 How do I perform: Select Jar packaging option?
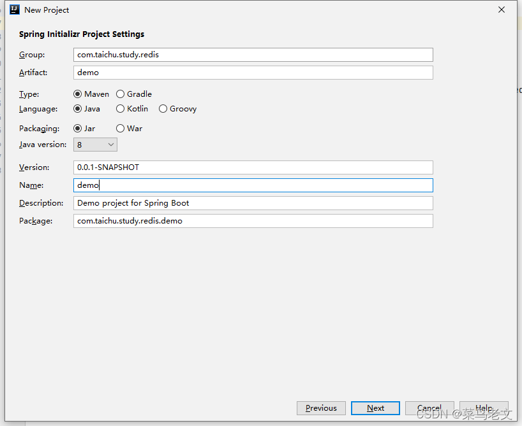tap(84, 128)
